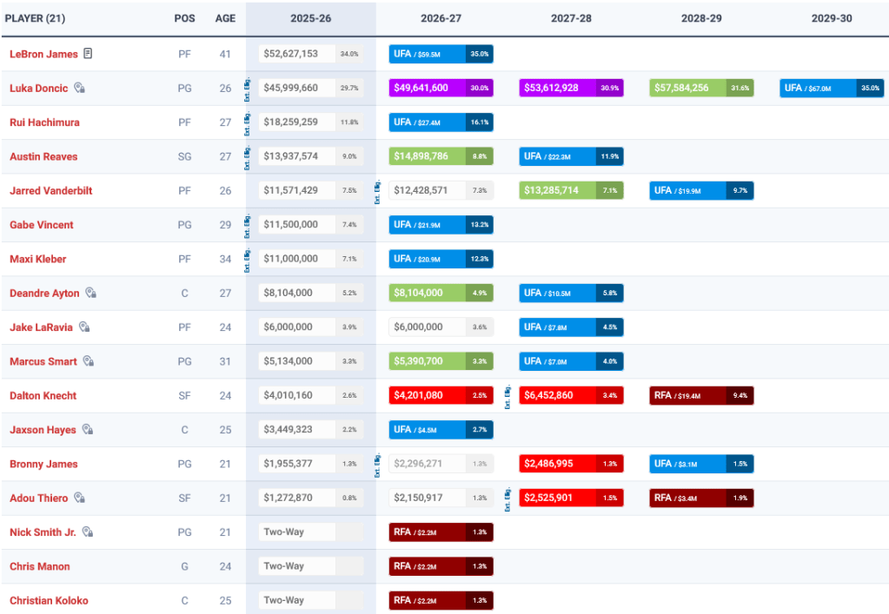889x614 pixels.
Task: Open the Bronny James player link
Action: 43,465
